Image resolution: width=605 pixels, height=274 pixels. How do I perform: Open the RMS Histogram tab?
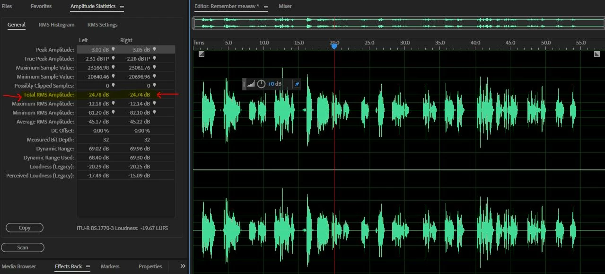pyautogui.click(x=56, y=25)
